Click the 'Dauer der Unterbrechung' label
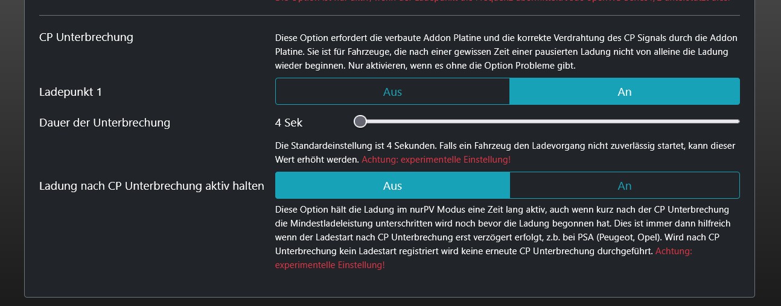 (104, 123)
